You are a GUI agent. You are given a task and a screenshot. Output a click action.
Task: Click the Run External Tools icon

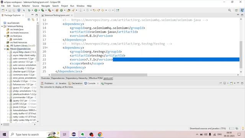click(49, 10)
